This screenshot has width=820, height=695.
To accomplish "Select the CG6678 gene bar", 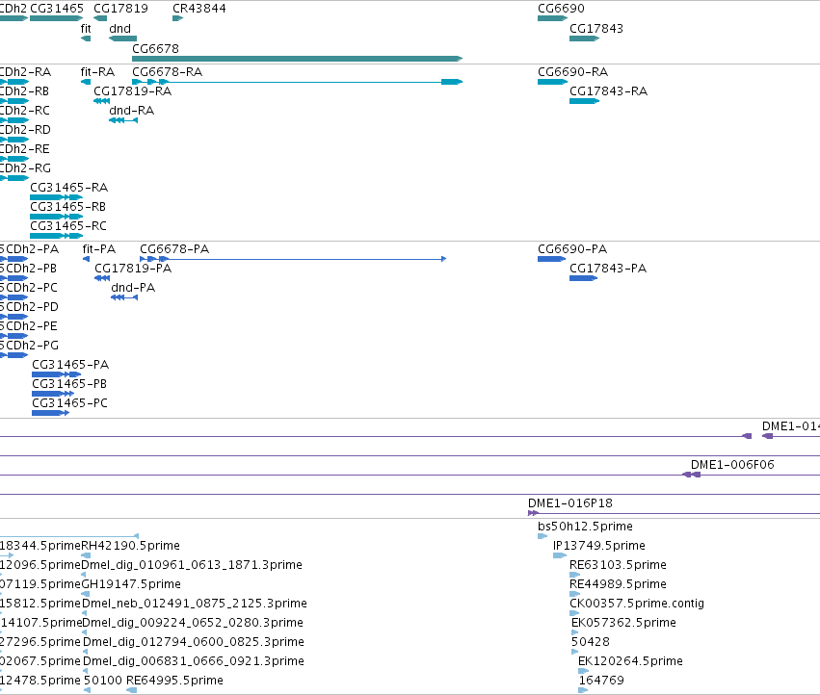I will tap(297, 59).
